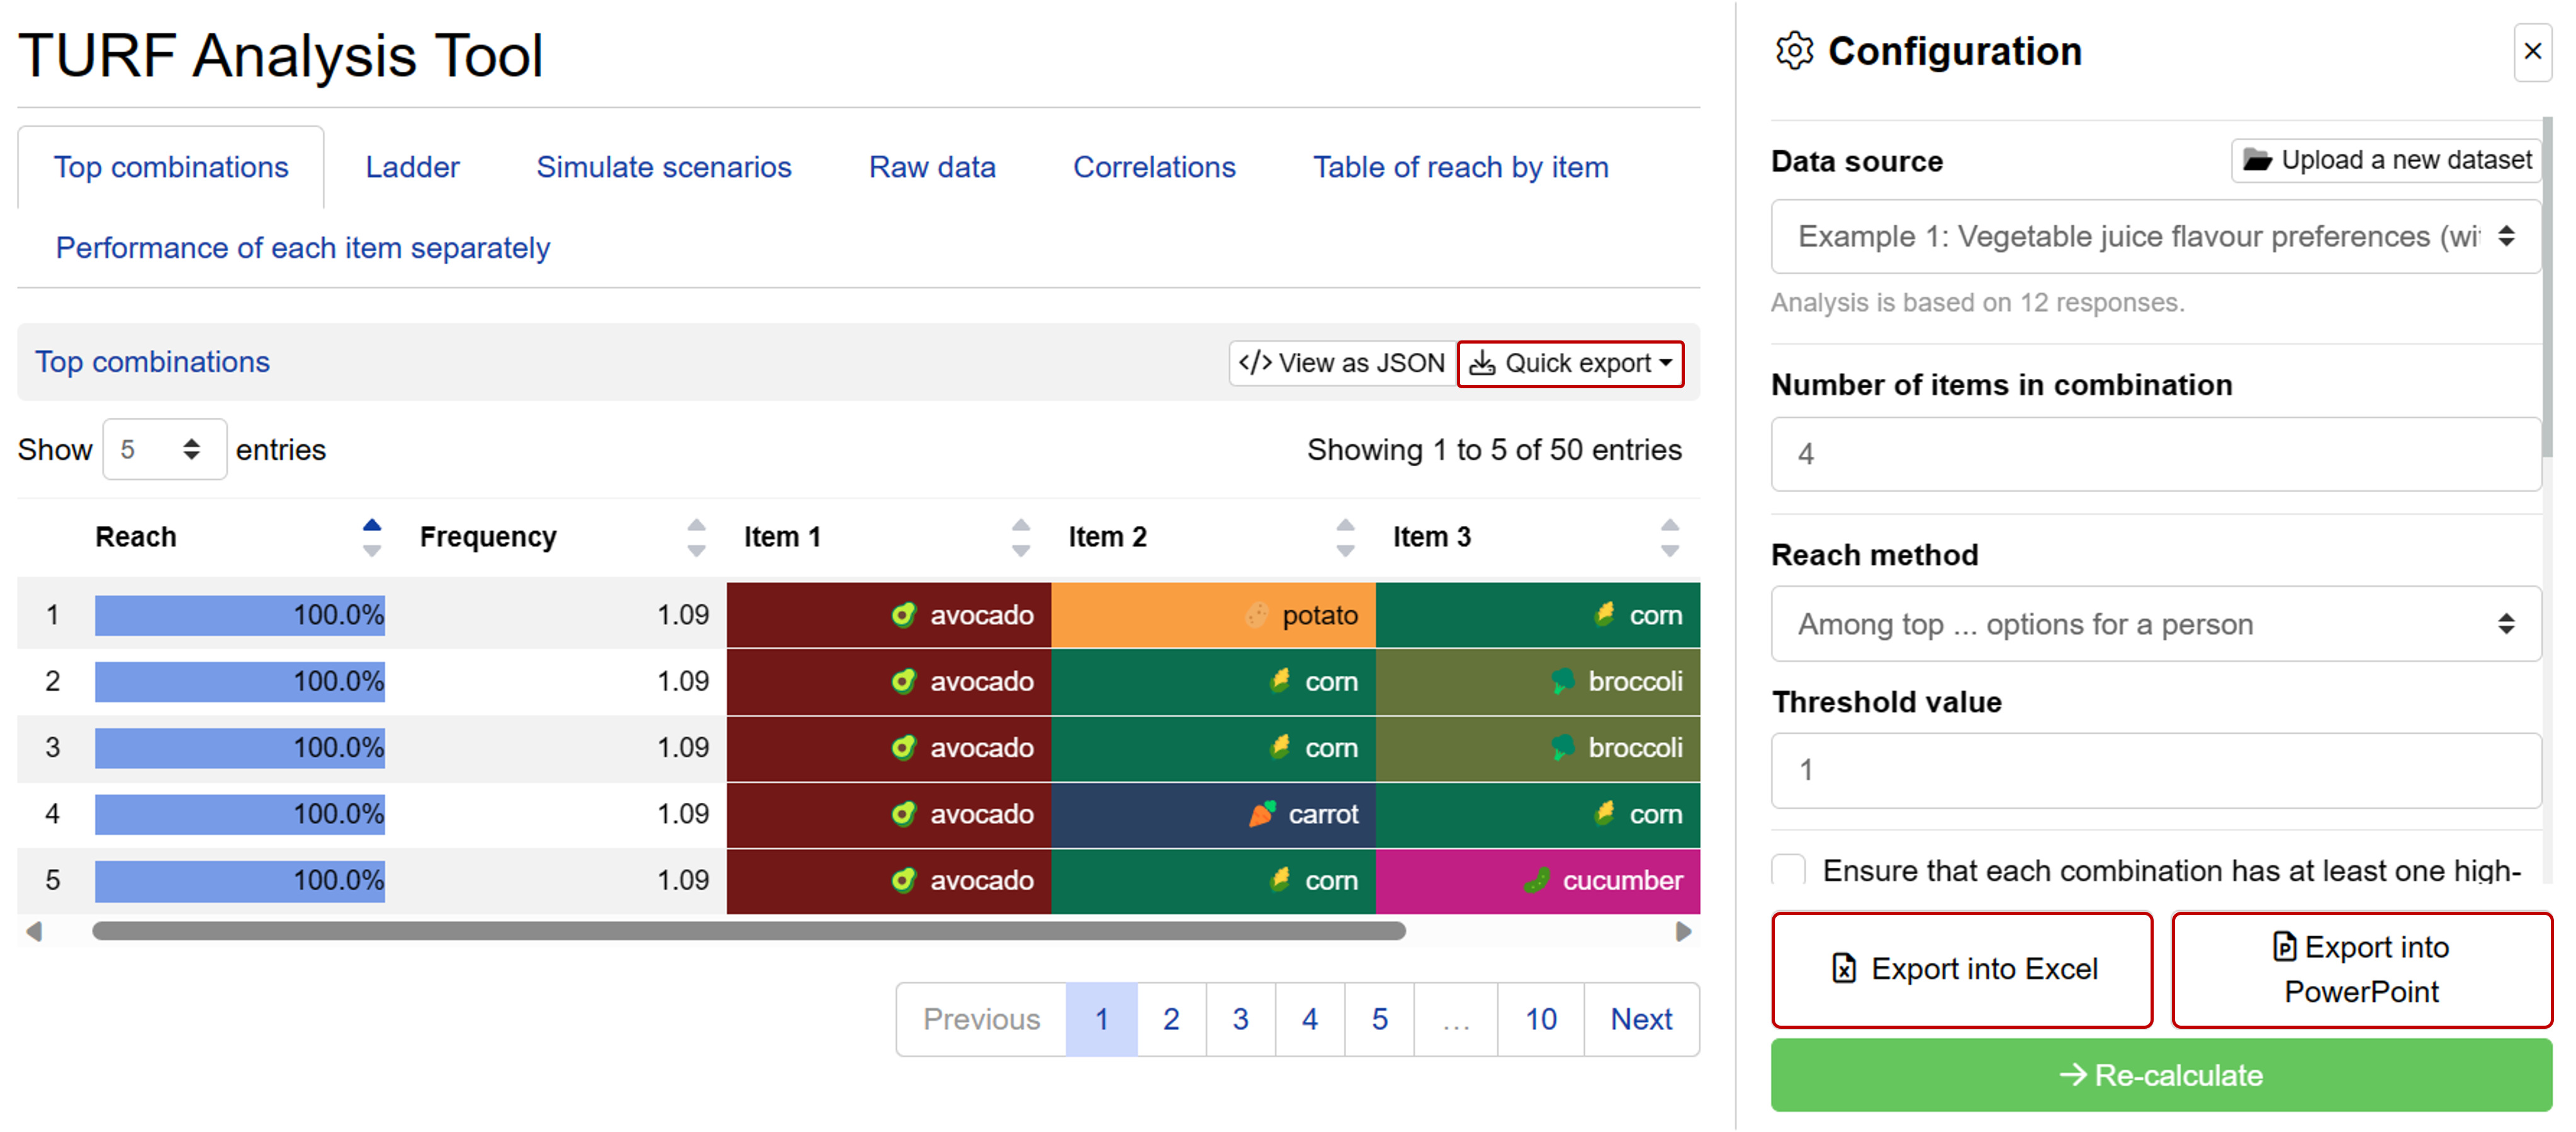Image resolution: width=2576 pixels, height=1132 pixels.
Task: Click the avocado icon in row 1
Action: [x=903, y=614]
